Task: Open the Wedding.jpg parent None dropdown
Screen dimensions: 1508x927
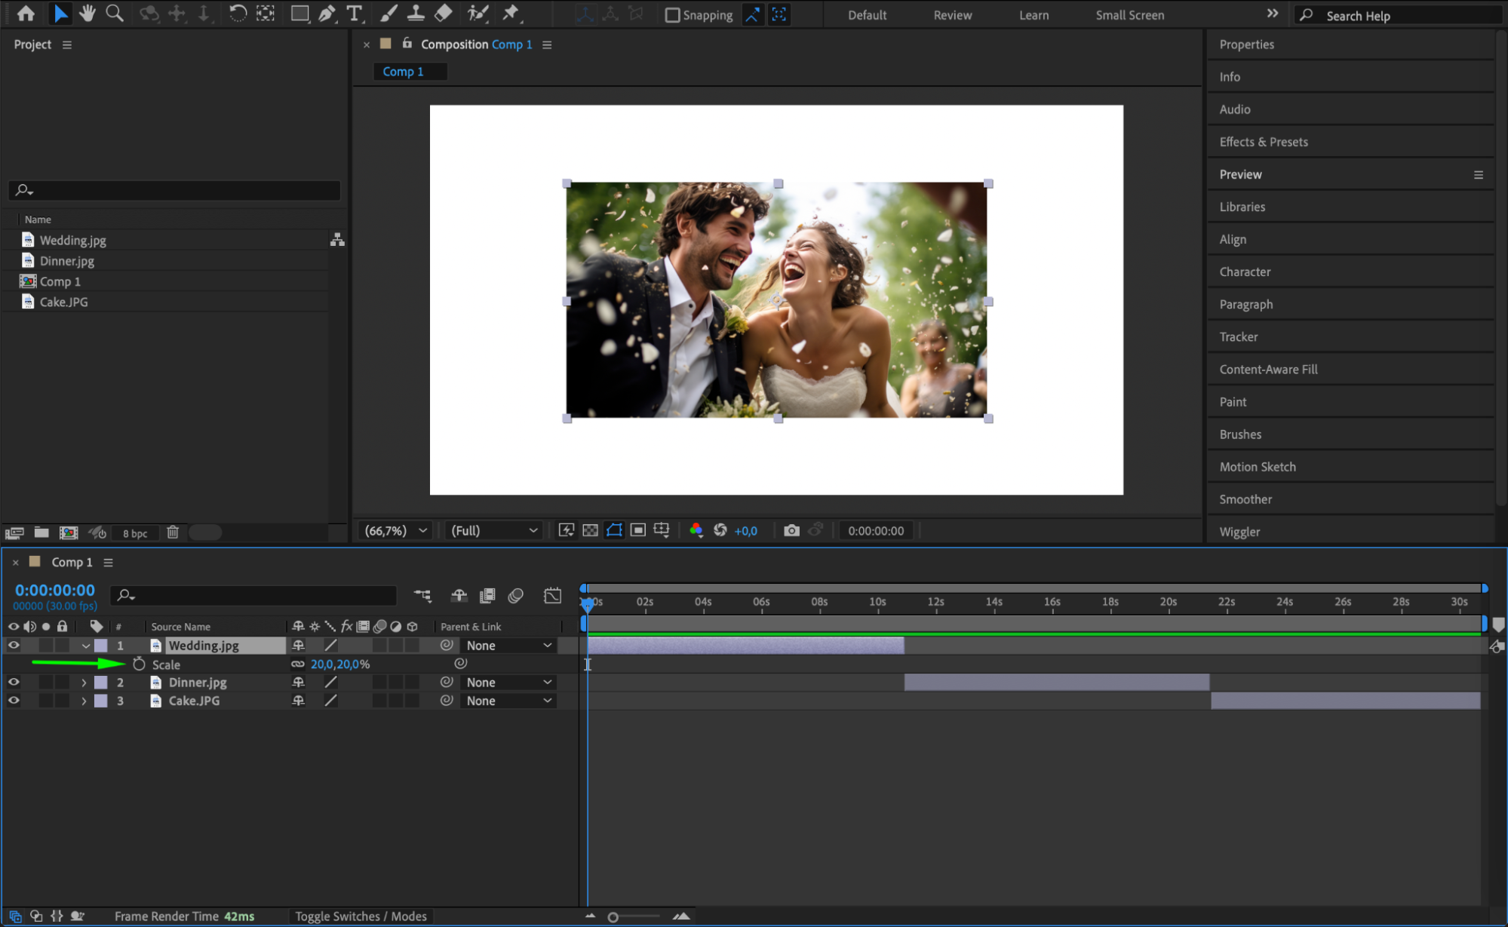Action: click(x=509, y=646)
